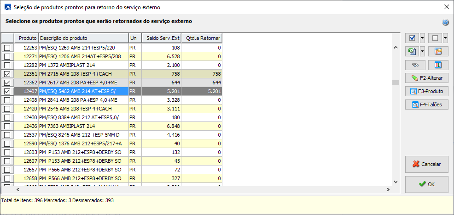Click the check-all items icon button
This screenshot has height=215, width=454.
[x=412, y=38]
